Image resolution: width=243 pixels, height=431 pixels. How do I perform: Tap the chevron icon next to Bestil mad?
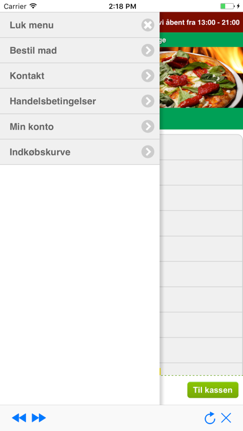click(x=148, y=51)
